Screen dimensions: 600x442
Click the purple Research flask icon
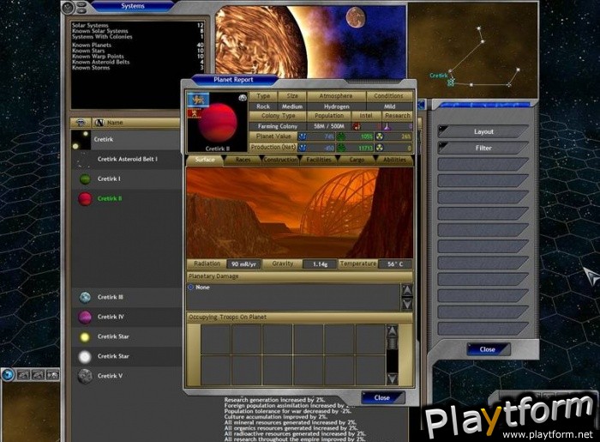coord(387,126)
